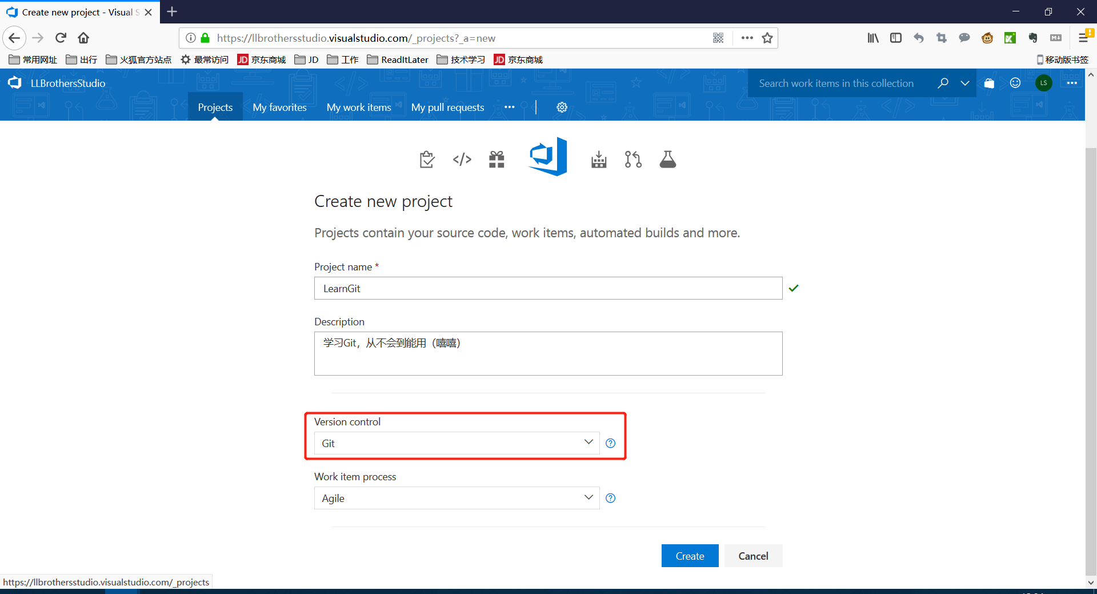Expand the search options chevron
This screenshot has width=1097, height=594.
(x=965, y=83)
